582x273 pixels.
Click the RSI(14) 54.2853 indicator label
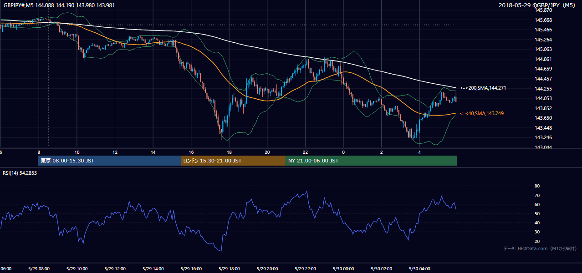click(x=19, y=173)
